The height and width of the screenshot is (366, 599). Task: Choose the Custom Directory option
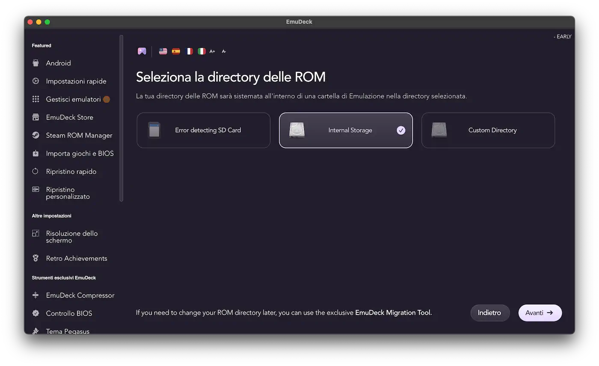(x=488, y=130)
